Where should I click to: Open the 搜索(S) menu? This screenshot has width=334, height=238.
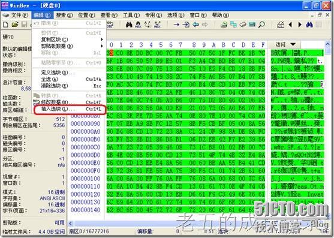[64, 16]
